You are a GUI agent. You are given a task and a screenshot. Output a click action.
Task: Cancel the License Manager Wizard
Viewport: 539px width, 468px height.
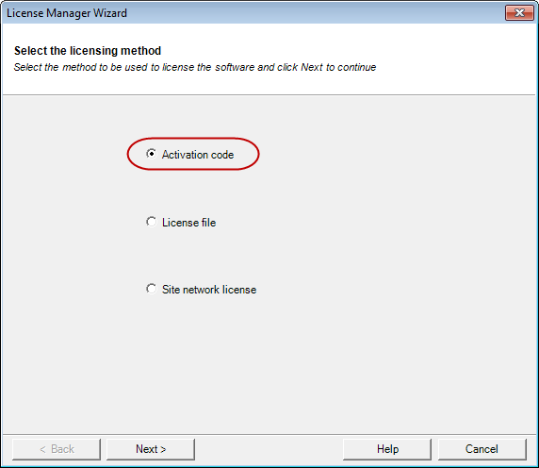(482, 449)
